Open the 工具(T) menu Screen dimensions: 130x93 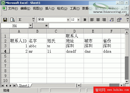tap(75, 8)
